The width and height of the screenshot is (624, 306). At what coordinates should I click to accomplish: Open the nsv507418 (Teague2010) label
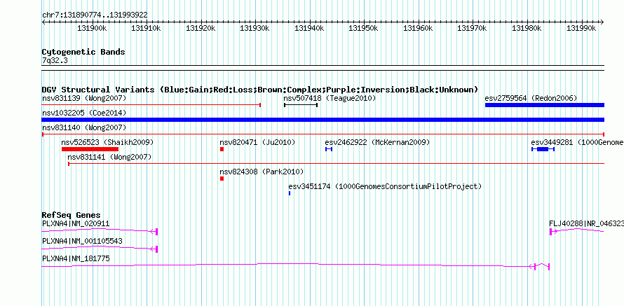point(330,98)
